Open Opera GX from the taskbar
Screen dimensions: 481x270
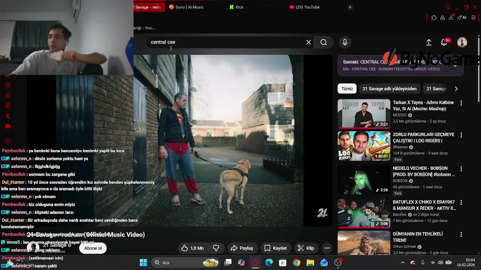coord(255,262)
